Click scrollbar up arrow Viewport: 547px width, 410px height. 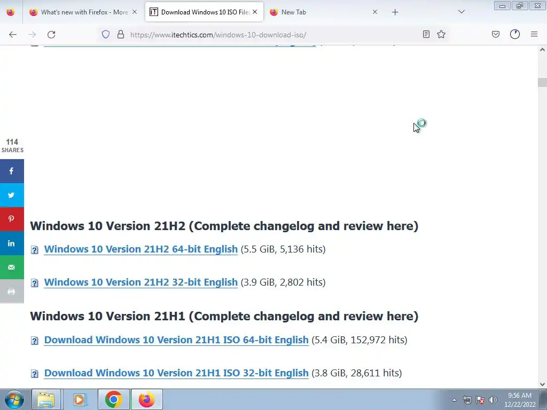tap(542, 50)
